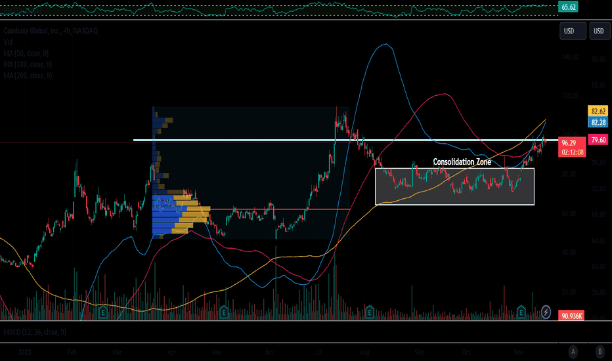Click the 56.00 right scale label
The height and width of the screenshot is (361, 612).
598,292
